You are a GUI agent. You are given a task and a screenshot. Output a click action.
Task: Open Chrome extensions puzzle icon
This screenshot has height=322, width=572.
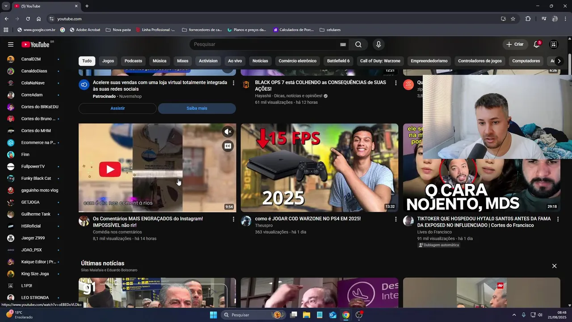click(528, 19)
